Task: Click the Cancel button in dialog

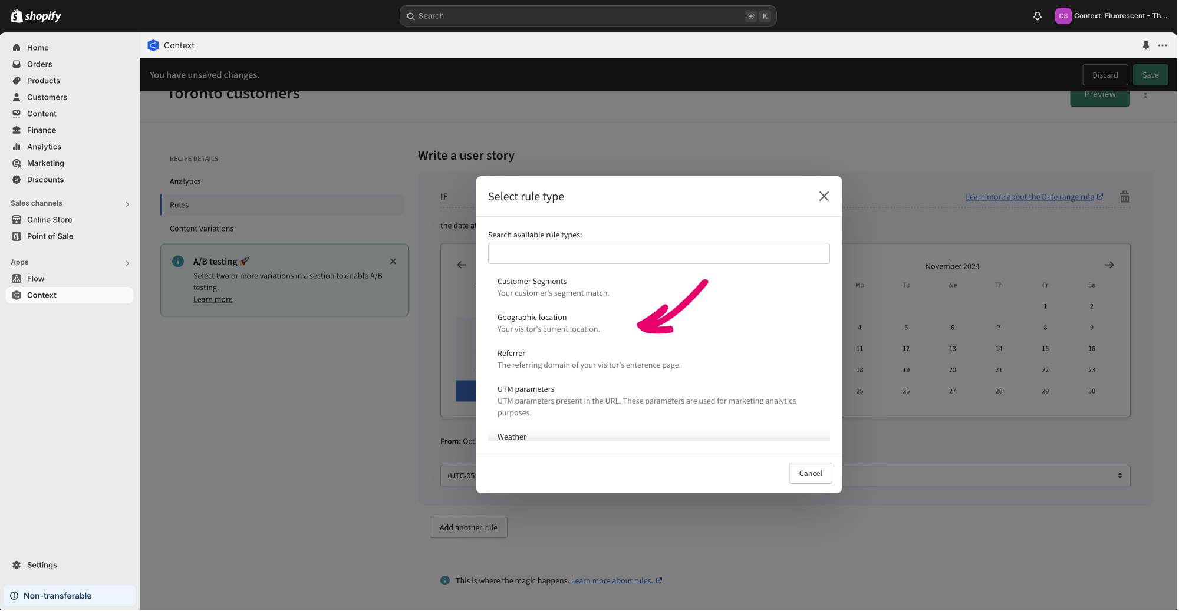Action: 810,473
